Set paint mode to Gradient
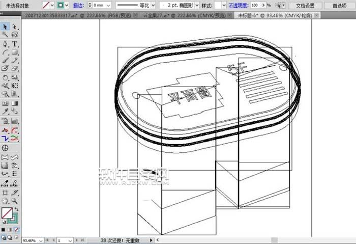Image resolution: width=356 pixels, height=244 pixels. (x=10, y=230)
